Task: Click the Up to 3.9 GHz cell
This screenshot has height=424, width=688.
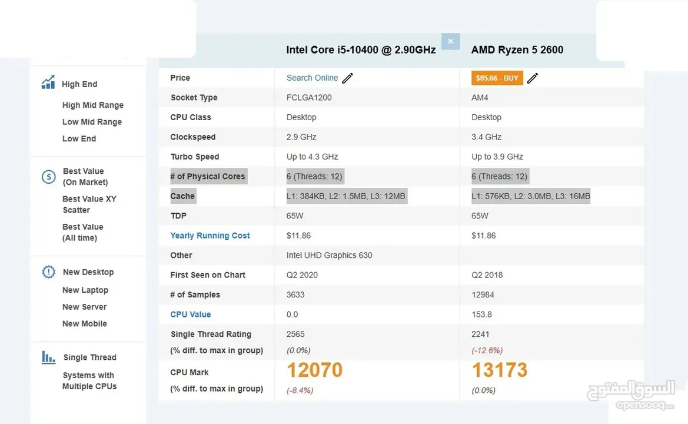Action: (x=497, y=156)
